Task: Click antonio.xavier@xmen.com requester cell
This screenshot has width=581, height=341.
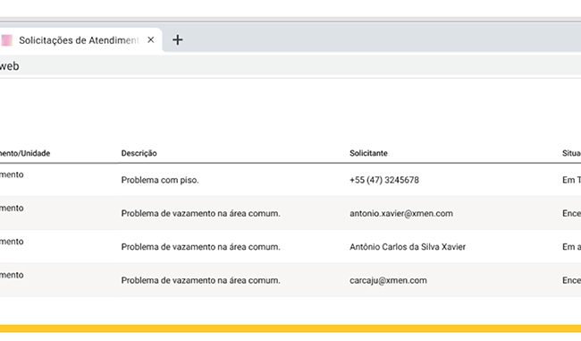Action: [401, 213]
